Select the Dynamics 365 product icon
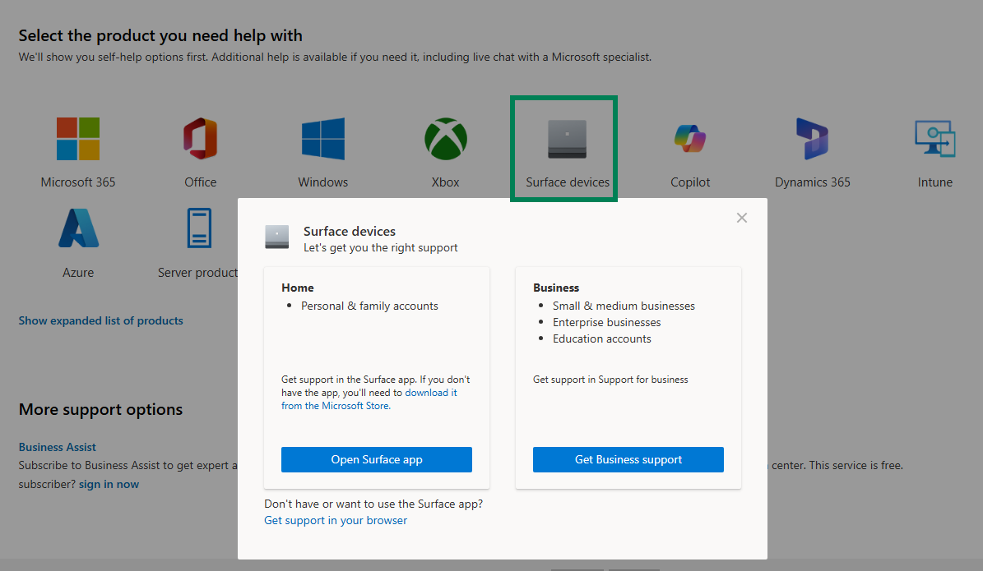This screenshot has height=571, width=983. (x=813, y=139)
